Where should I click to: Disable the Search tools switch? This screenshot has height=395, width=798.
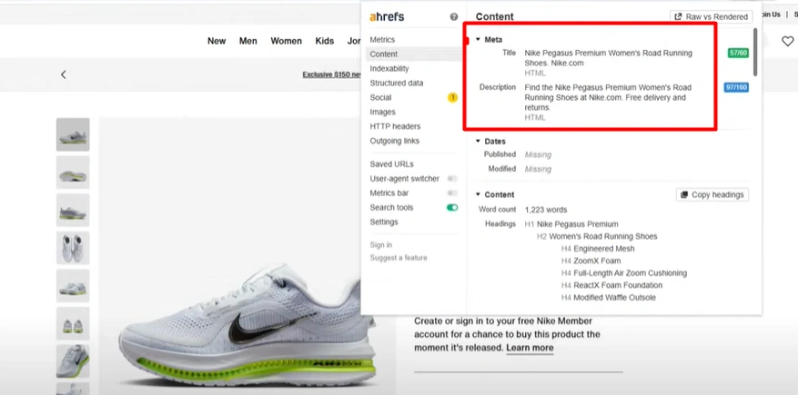[x=452, y=208]
